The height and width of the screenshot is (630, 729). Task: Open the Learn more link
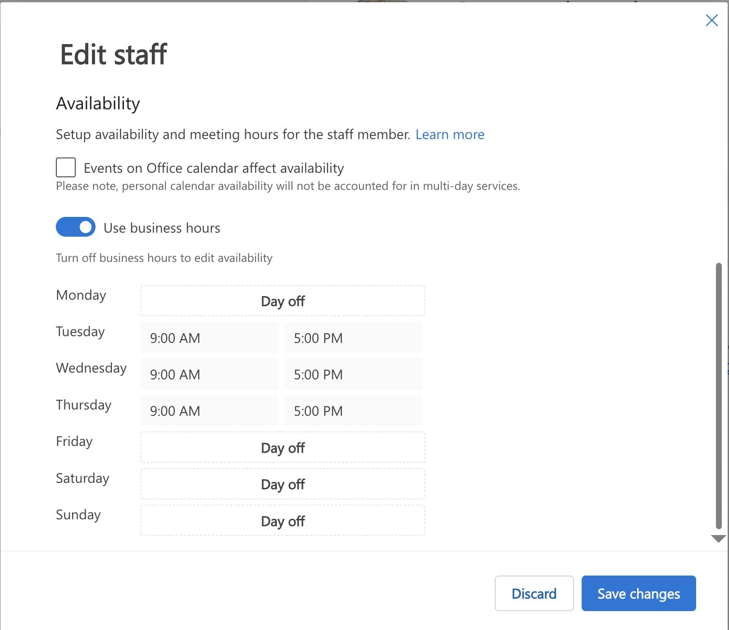point(449,135)
